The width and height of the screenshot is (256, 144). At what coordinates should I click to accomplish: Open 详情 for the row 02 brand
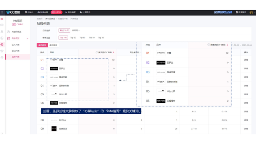[x=246, y=69]
